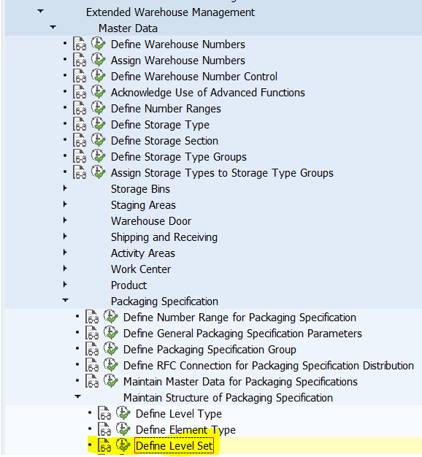Expand the Activity Areas node
Image resolution: width=422 pixels, height=457 pixels.
(x=65, y=253)
